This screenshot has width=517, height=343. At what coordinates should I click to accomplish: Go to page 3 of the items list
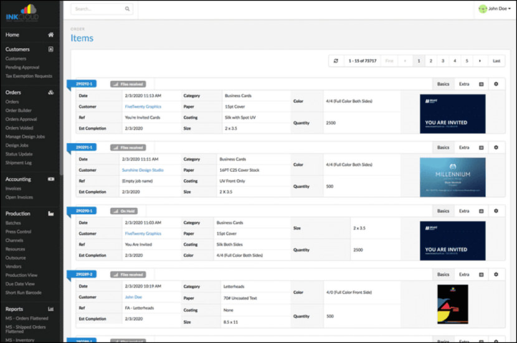click(443, 61)
